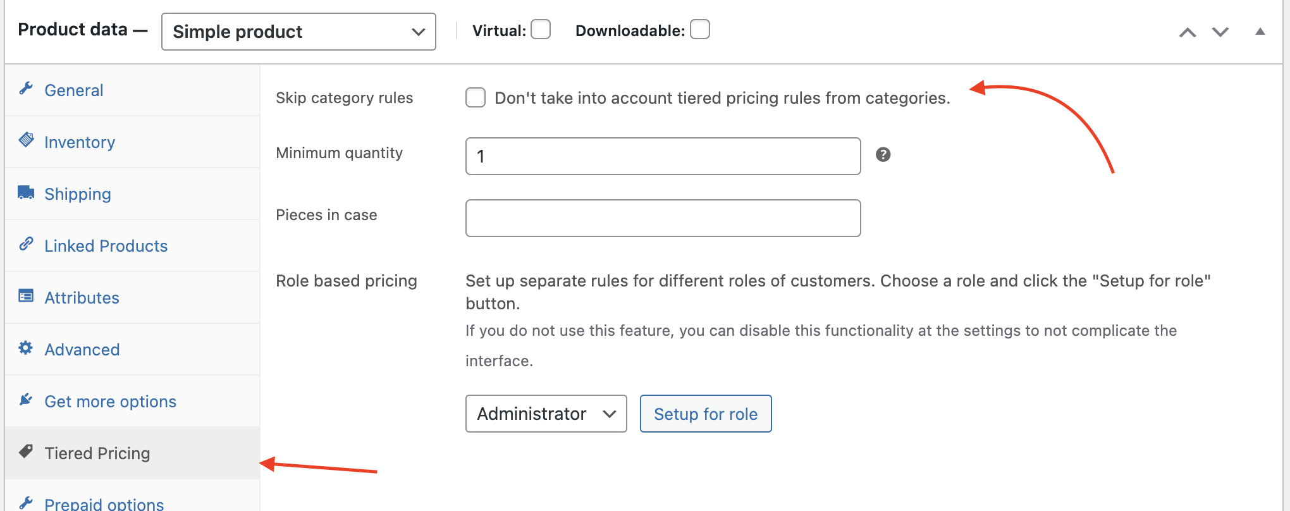Move Product data panel up
Screen dimensions: 1290x511
(1188, 32)
